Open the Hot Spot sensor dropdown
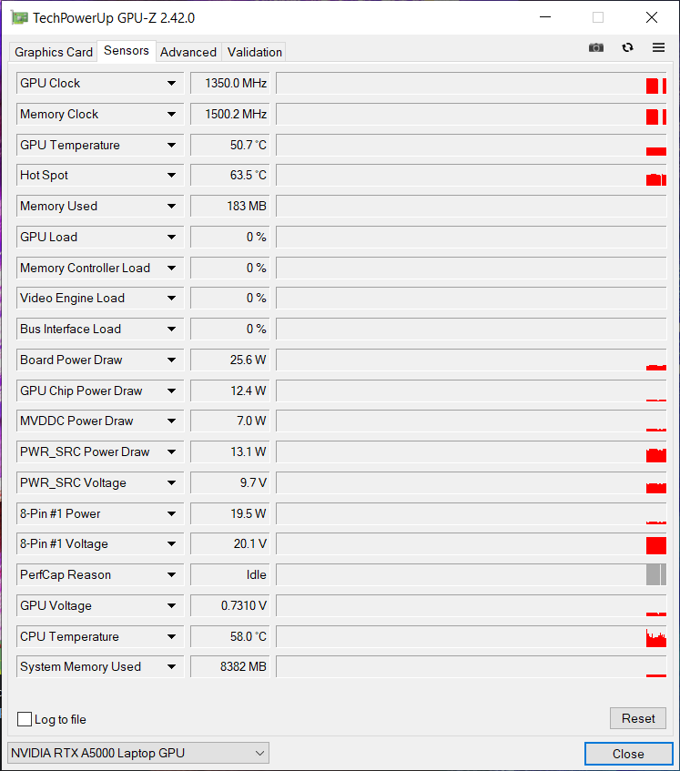Image resolution: width=680 pixels, height=771 pixels. [171, 176]
